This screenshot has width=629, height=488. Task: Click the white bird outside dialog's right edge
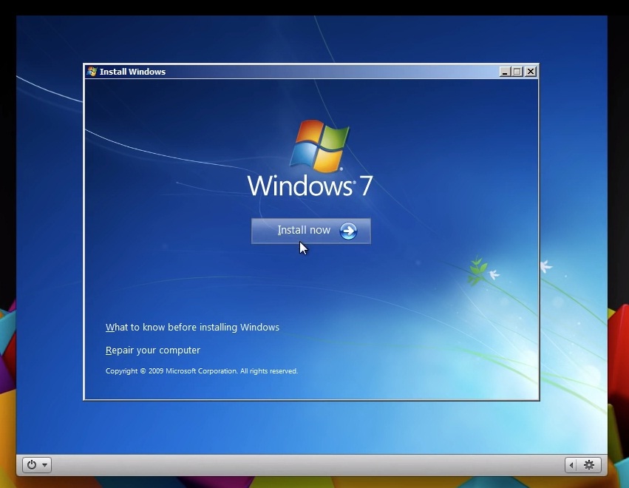[546, 266]
